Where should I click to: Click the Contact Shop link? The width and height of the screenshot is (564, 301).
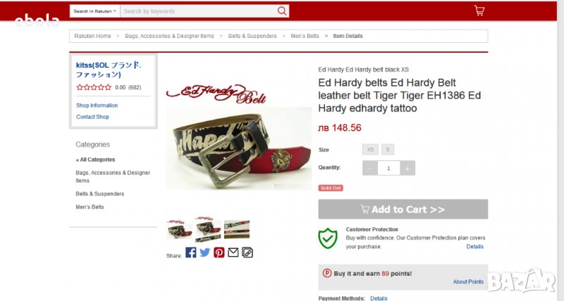click(x=92, y=117)
